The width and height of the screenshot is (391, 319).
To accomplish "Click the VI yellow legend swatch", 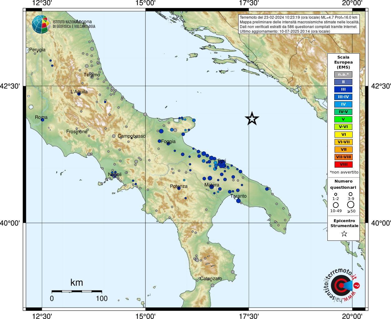I will click(343, 135).
